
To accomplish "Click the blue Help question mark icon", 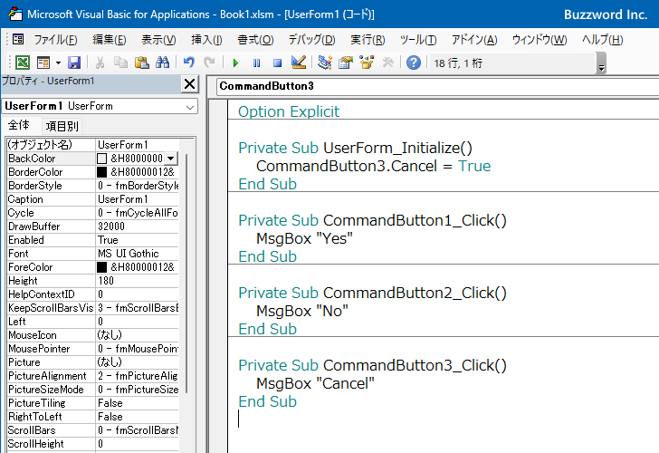I will click(x=414, y=63).
